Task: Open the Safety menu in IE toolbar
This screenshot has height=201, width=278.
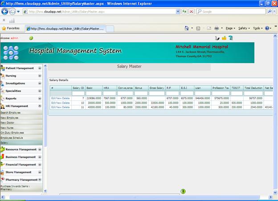Action: (x=243, y=28)
